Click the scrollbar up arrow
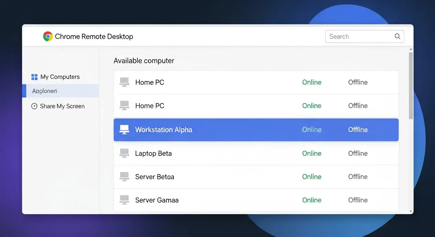Image resolution: width=435 pixels, height=237 pixels. pyautogui.click(x=411, y=49)
